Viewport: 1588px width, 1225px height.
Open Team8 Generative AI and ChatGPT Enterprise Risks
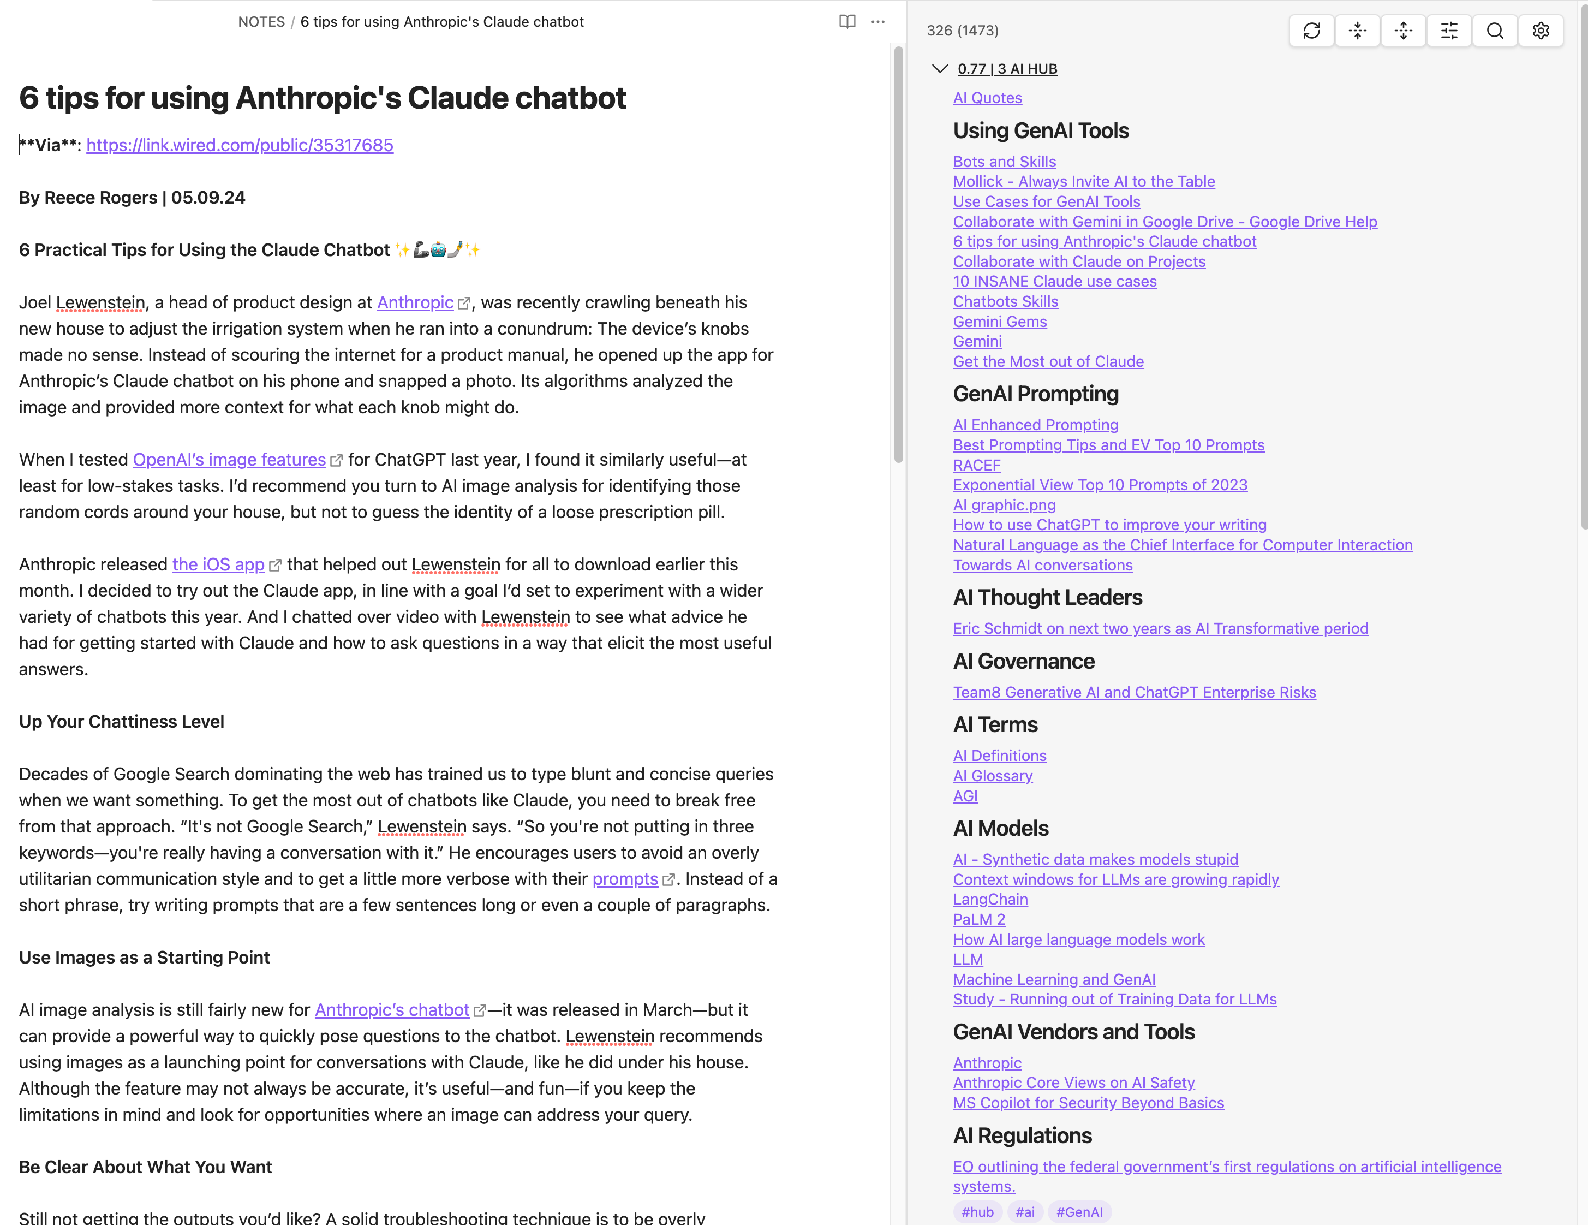point(1135,692)
